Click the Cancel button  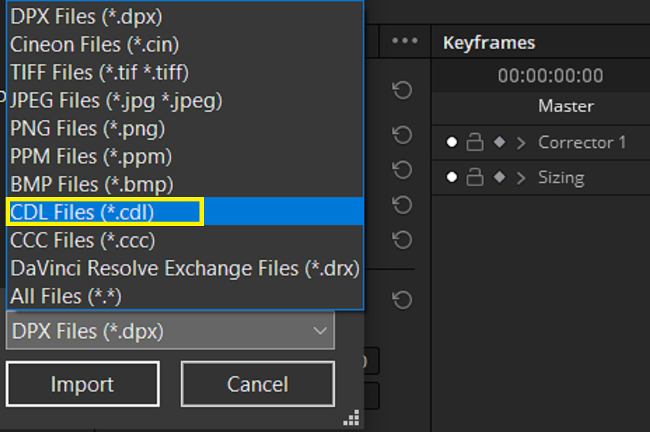click(x=258, y=384)
